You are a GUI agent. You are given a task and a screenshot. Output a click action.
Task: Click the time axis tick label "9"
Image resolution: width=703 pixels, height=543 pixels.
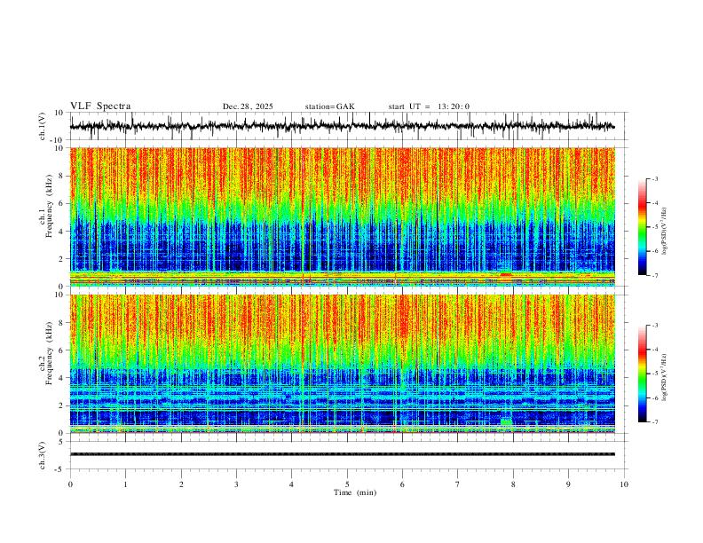coord(568,484)
